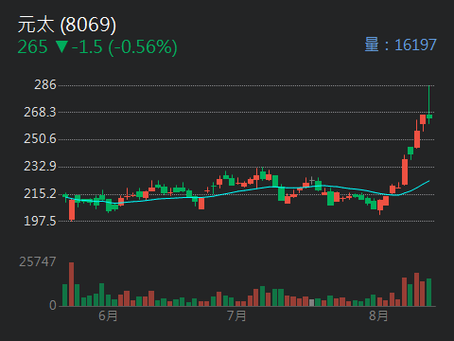Click the 25747 volume axis label
Viewport: 454px width, 341px height.
coord(38,261)
